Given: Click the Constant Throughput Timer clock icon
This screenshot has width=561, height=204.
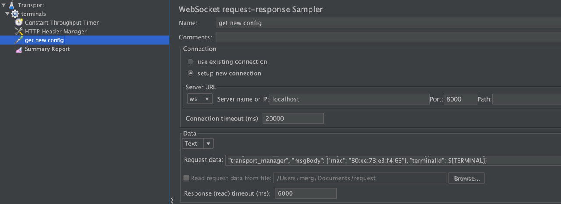Looking at the screenshot, I should point(19,22).
